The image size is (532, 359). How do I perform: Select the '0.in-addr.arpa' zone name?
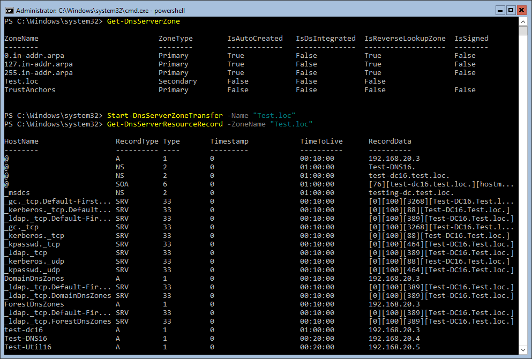pyautogui.click(x=34, y=56)
